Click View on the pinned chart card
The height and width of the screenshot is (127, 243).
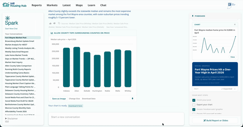[232, 57]
